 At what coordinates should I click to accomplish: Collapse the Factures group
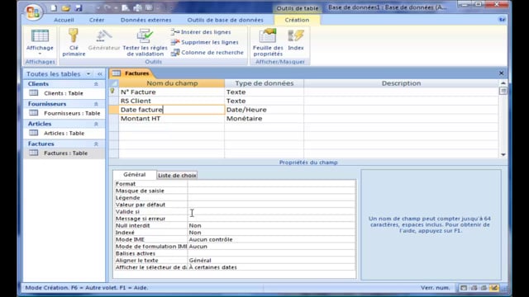click(x=96, y=144)
